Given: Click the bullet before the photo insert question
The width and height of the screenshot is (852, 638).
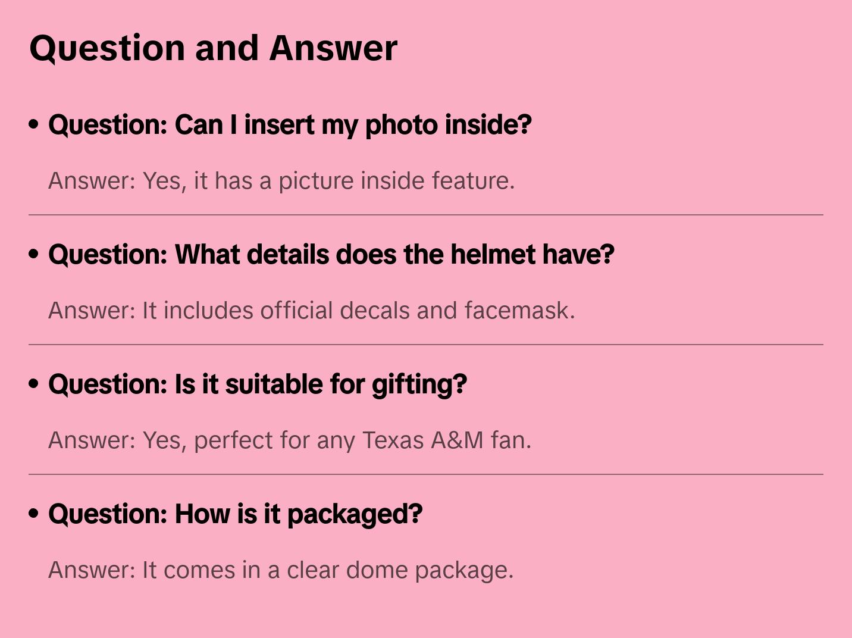Looking at the screenshot, I should click(x=34, y=125).
